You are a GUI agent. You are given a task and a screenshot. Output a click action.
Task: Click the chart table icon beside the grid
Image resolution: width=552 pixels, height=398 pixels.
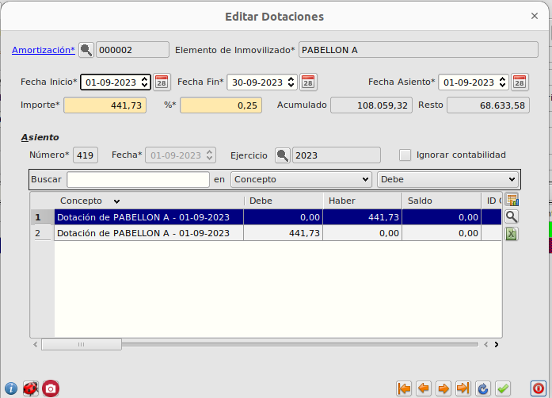pos(512,200)
